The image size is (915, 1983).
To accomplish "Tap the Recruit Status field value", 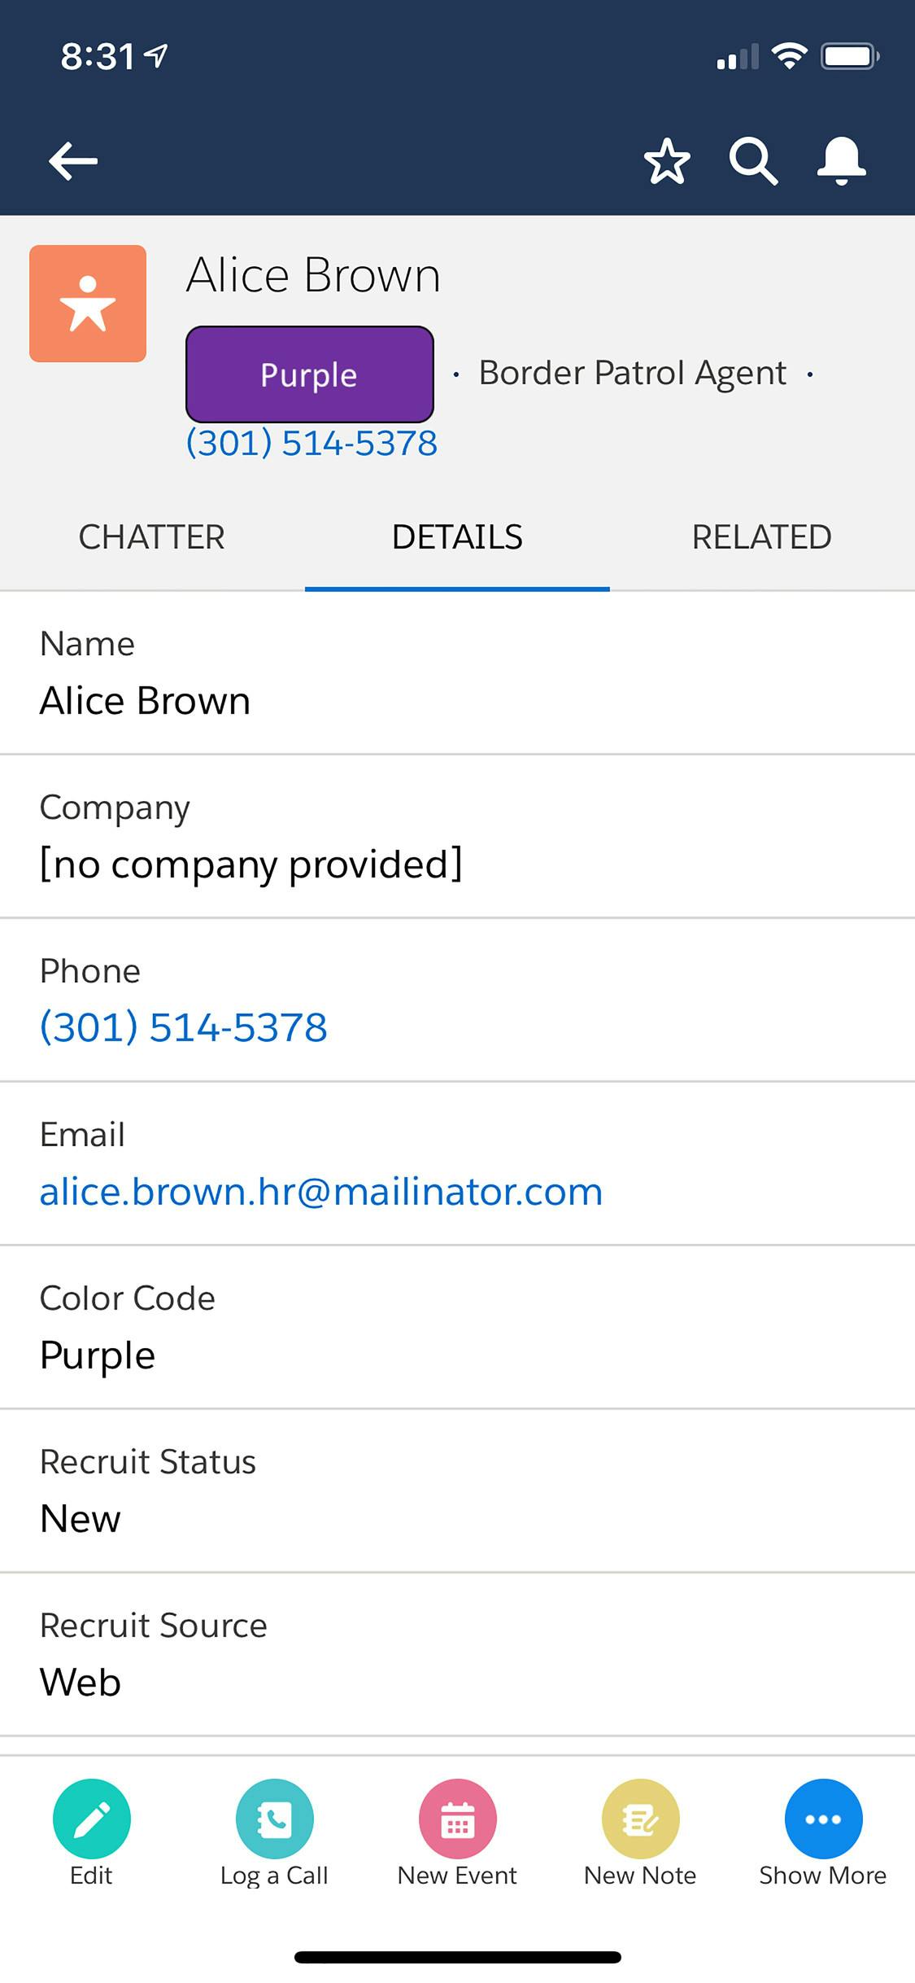I will (x=81, y=1519).
